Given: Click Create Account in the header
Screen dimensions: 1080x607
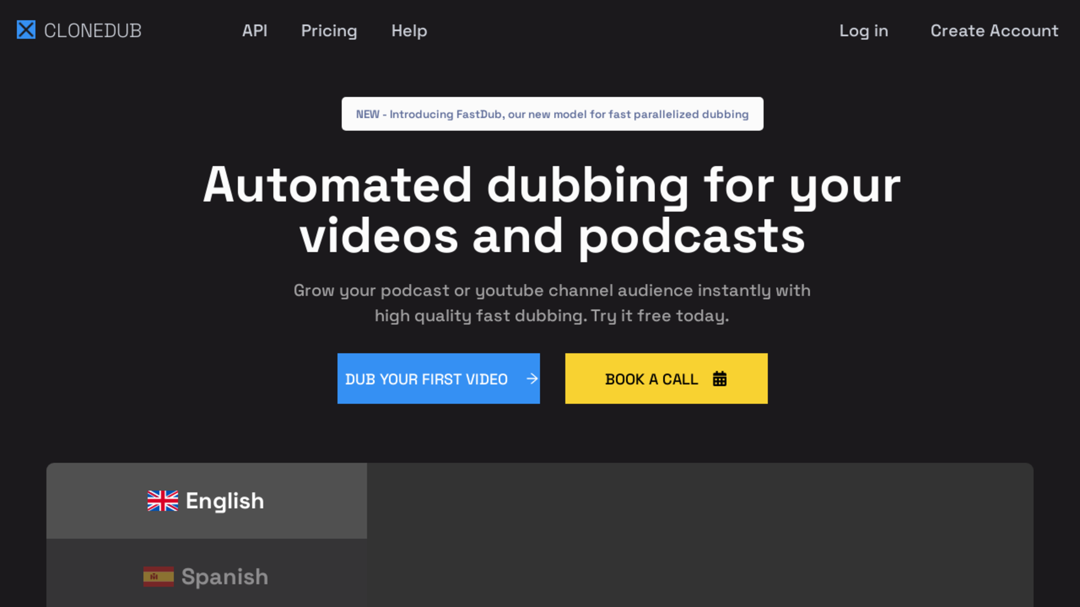Looking at the screenshot, I should tap(994, 31).
